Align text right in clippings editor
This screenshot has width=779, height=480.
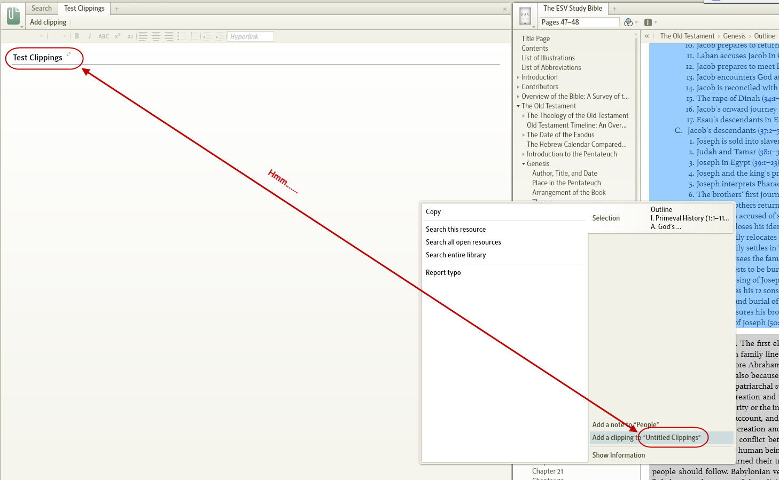click(x=169, y=36)
